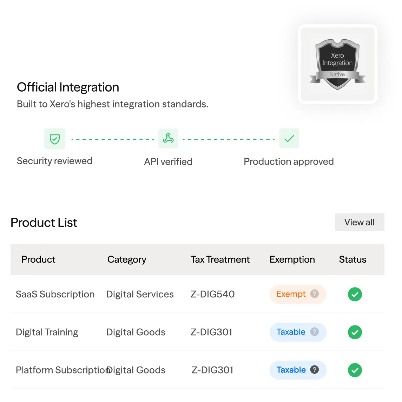Click the Security reviewed shield icon
This screenshot has width=402, height=402.
(x=54, y=139)
